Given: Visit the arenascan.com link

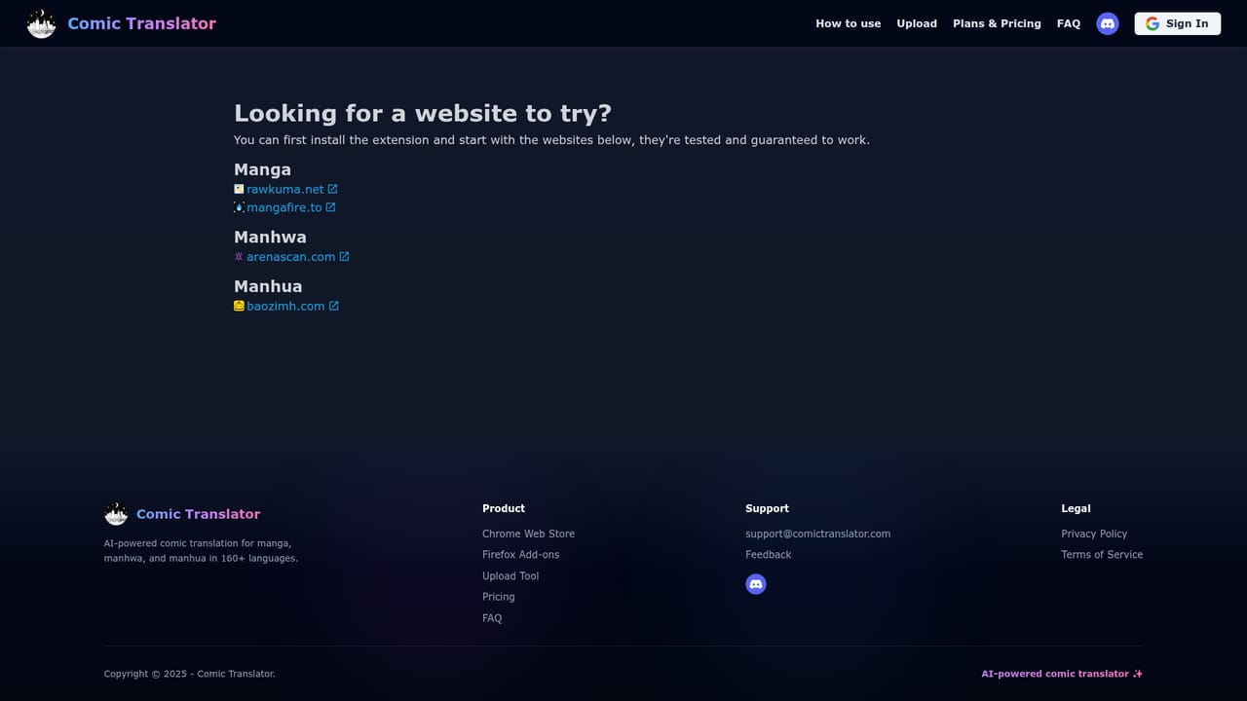Looking at the screenshot, I should pos(291,257).
